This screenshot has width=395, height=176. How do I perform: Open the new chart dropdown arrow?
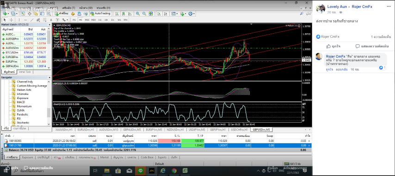click(8, 13)
